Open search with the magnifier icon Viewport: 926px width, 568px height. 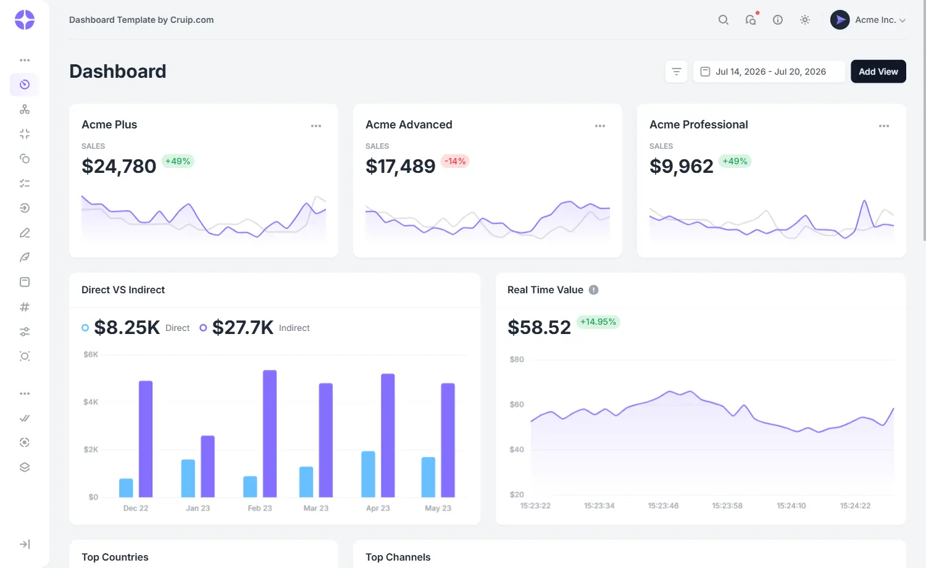[x=724, y=20]
